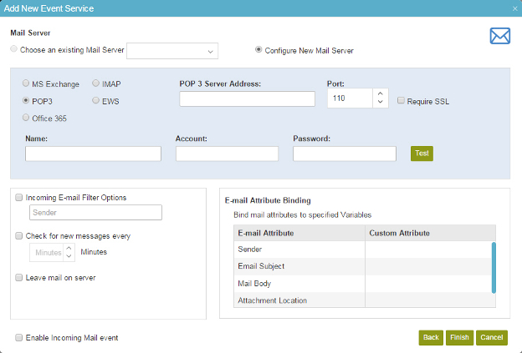This screenshot has width=522, height=353.
Task: Select the MS Exchange radio button
Action: point(26,83)
